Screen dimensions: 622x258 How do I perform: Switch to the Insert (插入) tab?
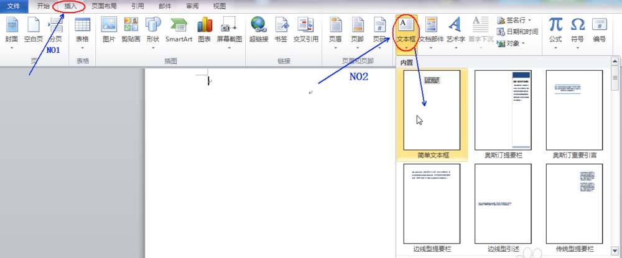point(70,6)
